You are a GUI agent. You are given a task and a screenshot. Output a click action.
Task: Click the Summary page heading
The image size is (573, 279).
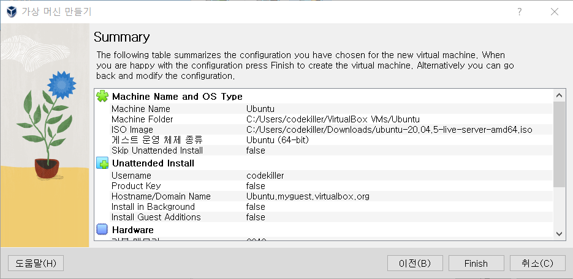[x=122, y=37]
